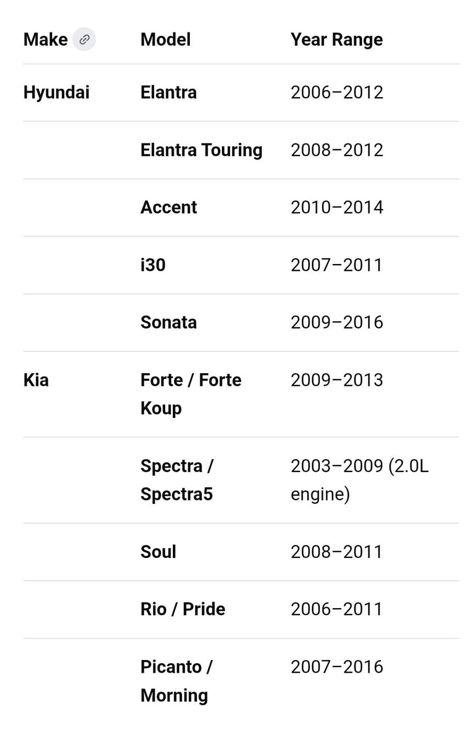Click the i30 model entry
The width and height of the screenshot is (464, 741).
(x=153, y=265)
